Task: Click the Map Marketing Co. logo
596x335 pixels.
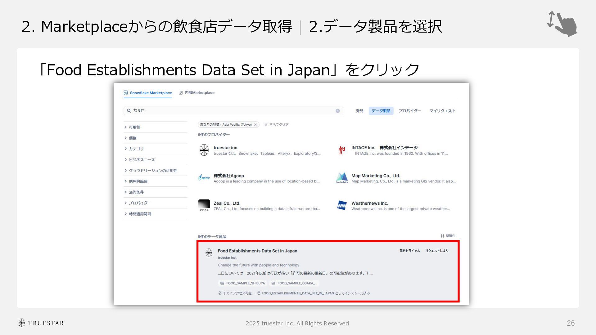Action: coord(342,178)
